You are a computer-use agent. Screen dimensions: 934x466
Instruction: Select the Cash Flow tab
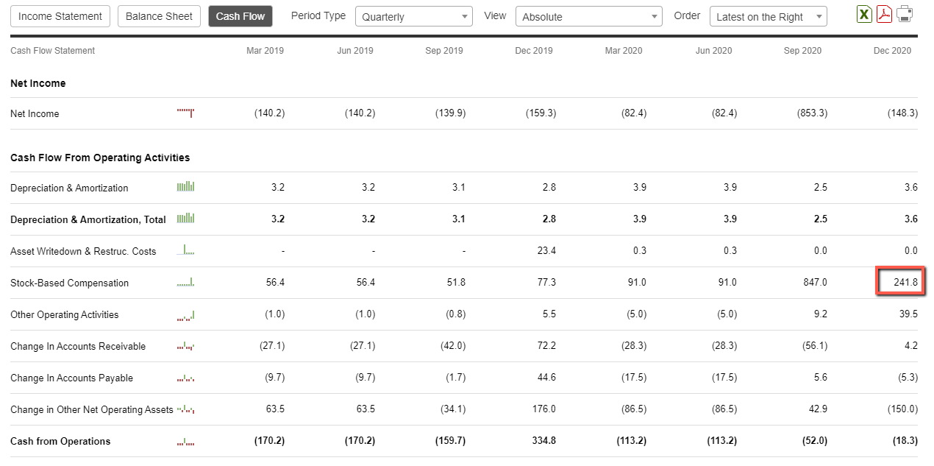pos(240,16)
